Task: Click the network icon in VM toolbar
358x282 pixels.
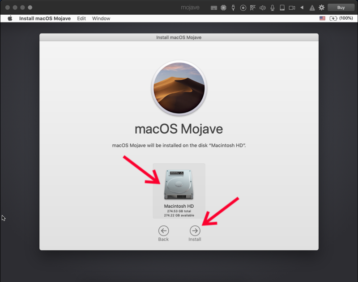Action: point(252,8)
